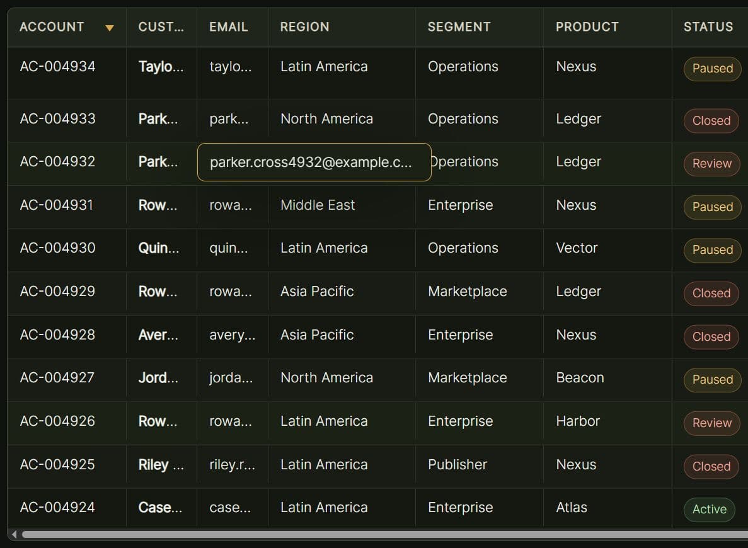
Task: Click the Publisher segment cell
Action: click(457, 465)
